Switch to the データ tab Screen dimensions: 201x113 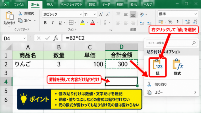point(106,5)
